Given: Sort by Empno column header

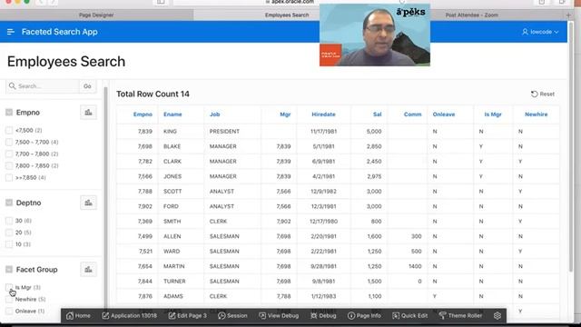Looking at the screenshot, I should [x=143, y=114].
